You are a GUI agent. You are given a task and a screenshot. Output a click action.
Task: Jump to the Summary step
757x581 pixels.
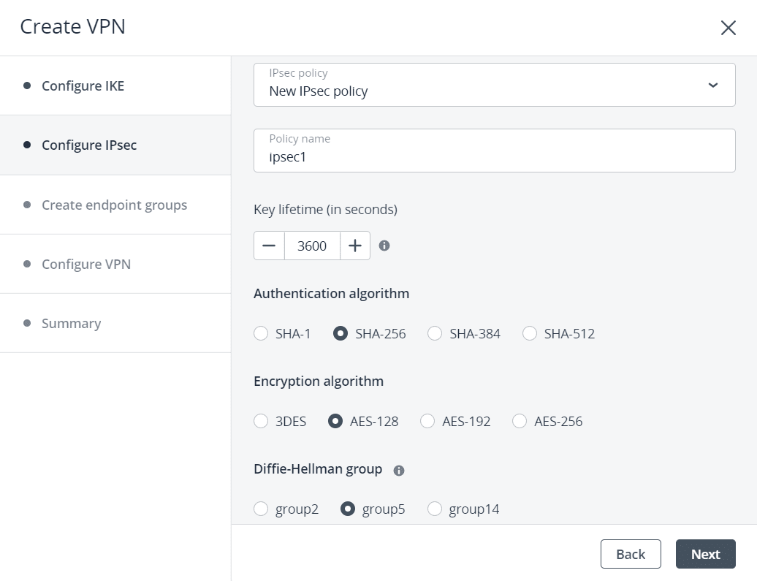click(x=71, y=323)
